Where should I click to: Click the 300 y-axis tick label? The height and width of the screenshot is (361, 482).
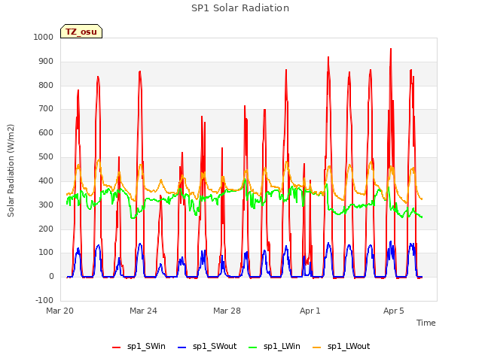click(46, 205)
